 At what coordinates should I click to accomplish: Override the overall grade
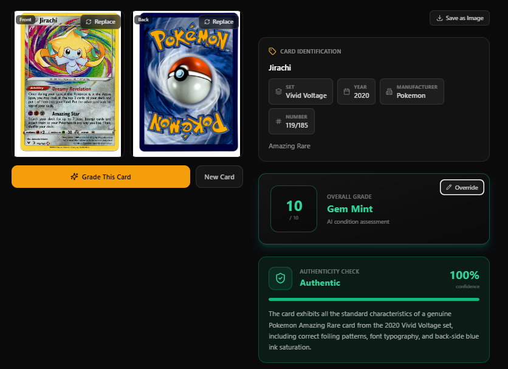(462, 187)
